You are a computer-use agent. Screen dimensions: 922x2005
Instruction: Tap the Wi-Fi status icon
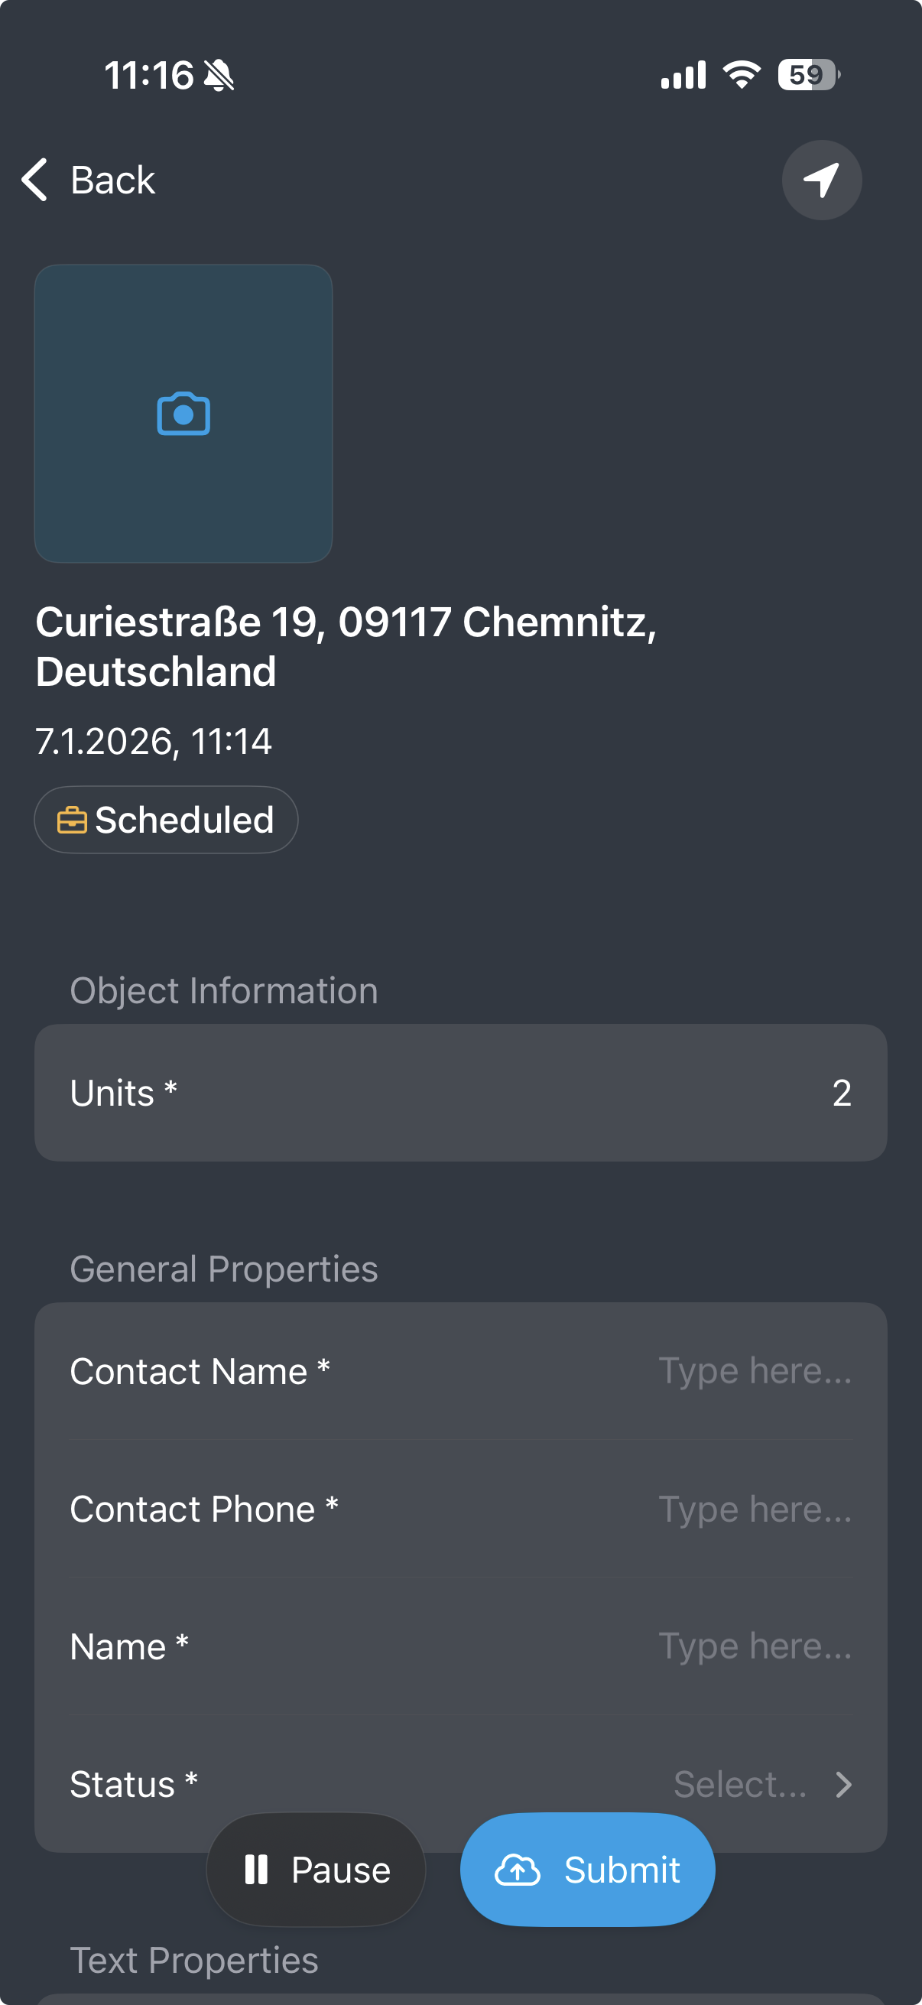click(x=742, y=75)
